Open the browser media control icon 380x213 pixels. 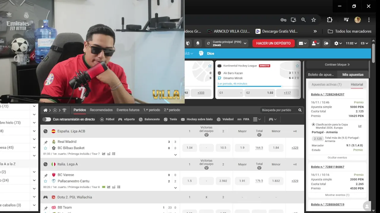pyautogui.click(x=346, y=20)
